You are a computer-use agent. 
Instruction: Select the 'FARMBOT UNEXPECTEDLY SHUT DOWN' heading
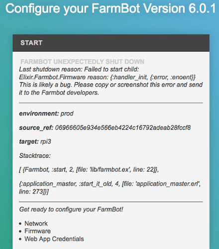point(82,62)
